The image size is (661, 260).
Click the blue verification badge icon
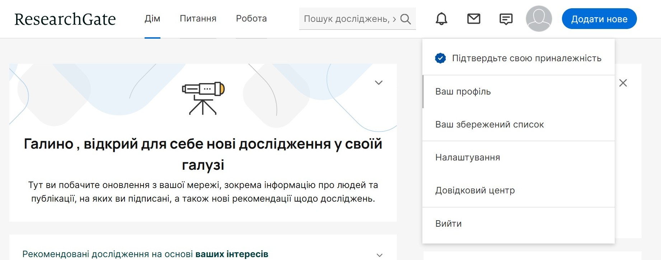coord(440,58)
